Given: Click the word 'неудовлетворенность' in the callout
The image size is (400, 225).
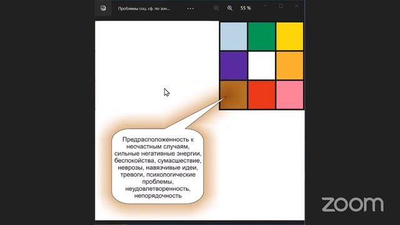Looking at the screenshot, I should [x=157, y=189].
